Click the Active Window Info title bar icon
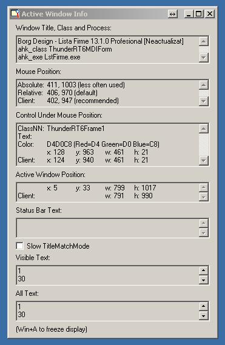Image resolution: width=225 pixels, height=345 pixels. tap(15, 13)
